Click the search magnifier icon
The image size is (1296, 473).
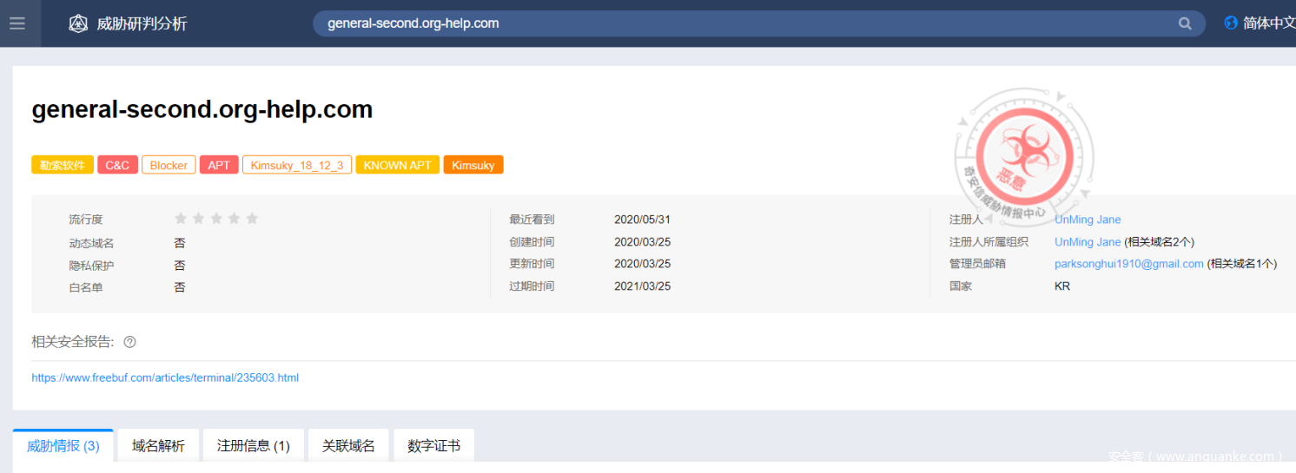click(x=1185, y=23)
